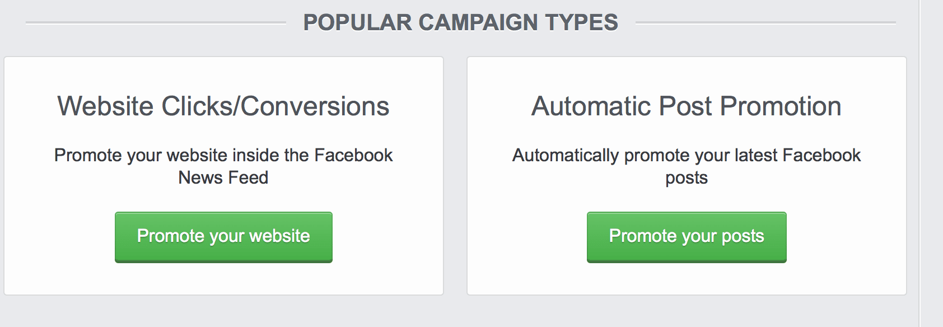
Task: Launch an Automatic Post Promotion campaign
Action: click(x=686, y=237)
